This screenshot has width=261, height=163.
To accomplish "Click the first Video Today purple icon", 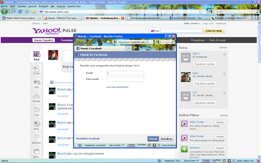I will (x=184, y=124).
